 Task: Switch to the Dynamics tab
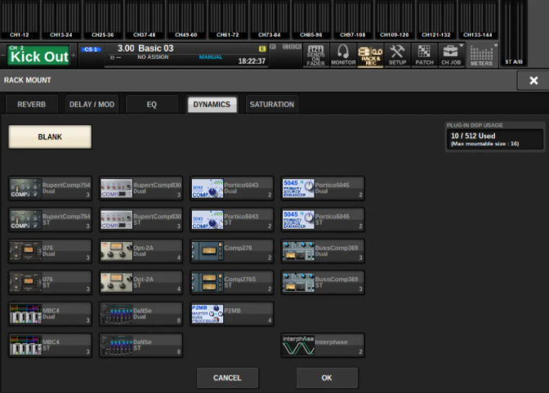(x=212, y=105)
